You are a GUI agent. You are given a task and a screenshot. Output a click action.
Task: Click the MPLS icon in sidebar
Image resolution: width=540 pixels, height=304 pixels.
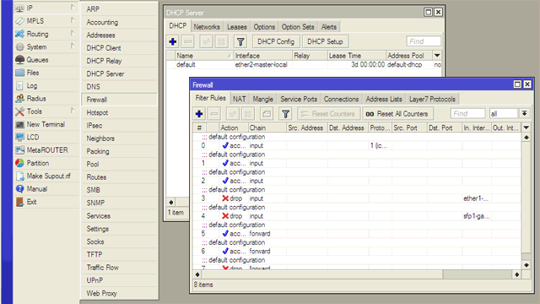pos(19,20)
